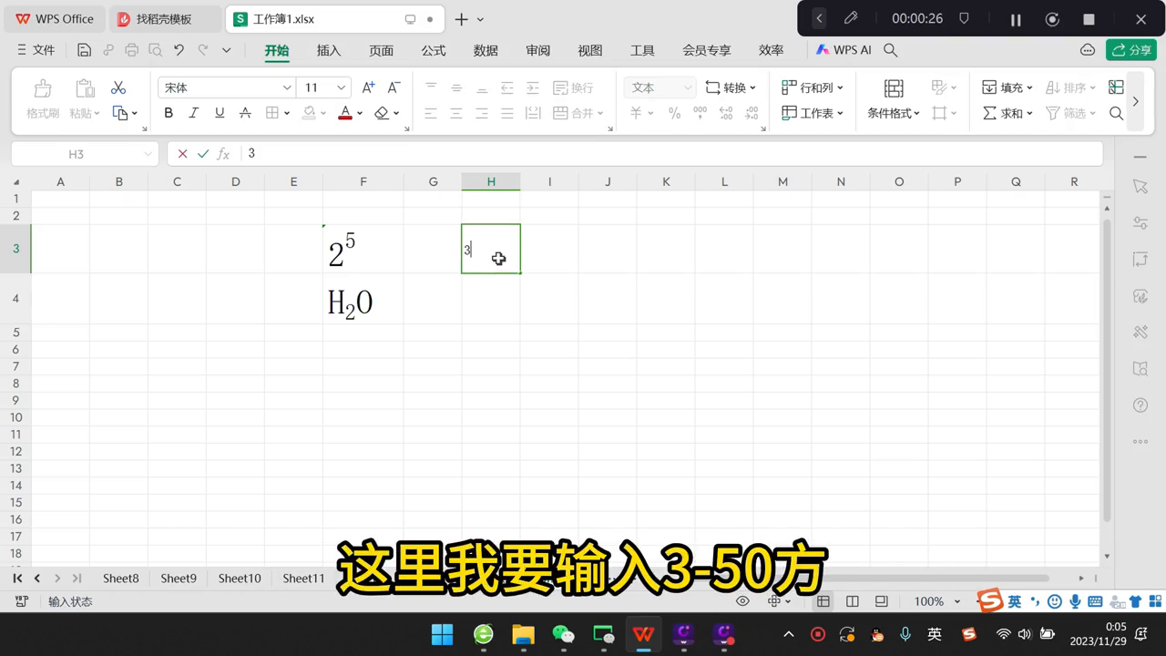The height and width of the screenshot is (656, 1166).
Task: Open the 文件 File menu
Action: [36, 50]
